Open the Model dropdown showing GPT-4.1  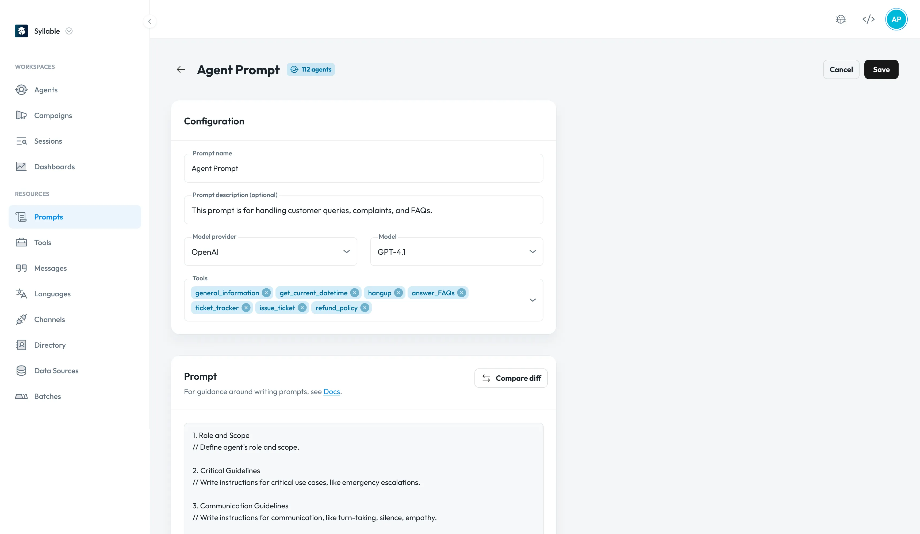[x=457, y=252]
